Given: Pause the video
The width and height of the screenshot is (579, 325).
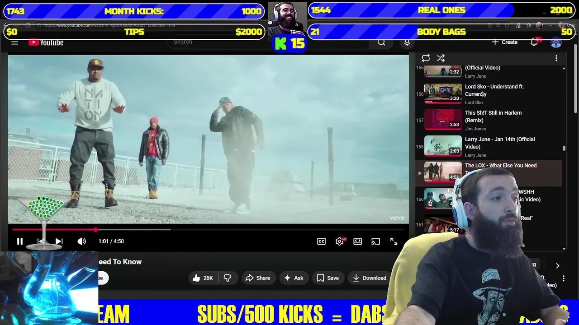Looking at the screenshot, I should [20, 241].
